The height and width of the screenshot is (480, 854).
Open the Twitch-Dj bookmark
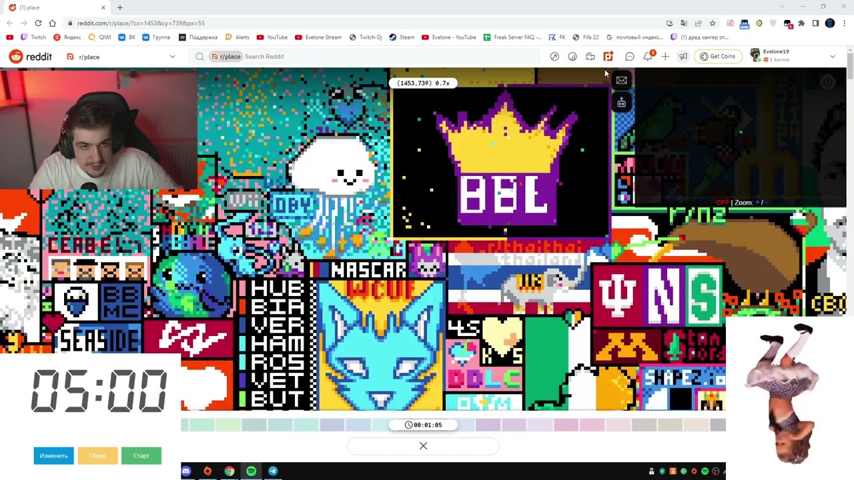[x=366, y=37]
